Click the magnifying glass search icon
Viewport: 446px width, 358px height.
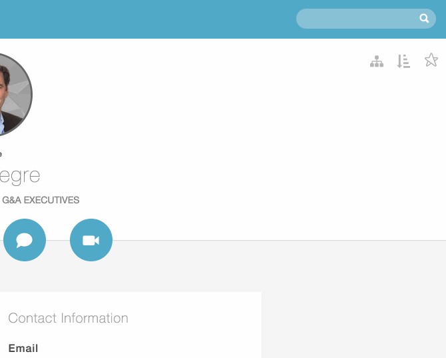(424, 19)
